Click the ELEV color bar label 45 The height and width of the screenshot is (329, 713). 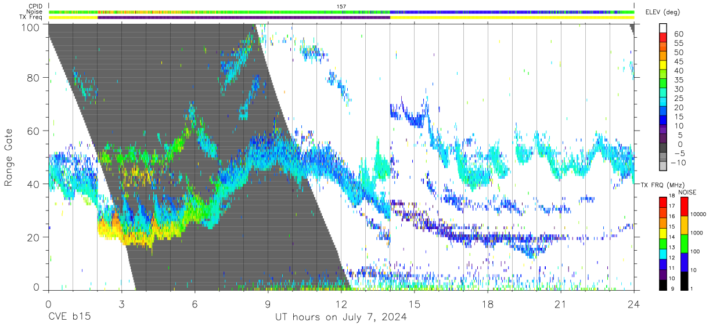[678, 62]
